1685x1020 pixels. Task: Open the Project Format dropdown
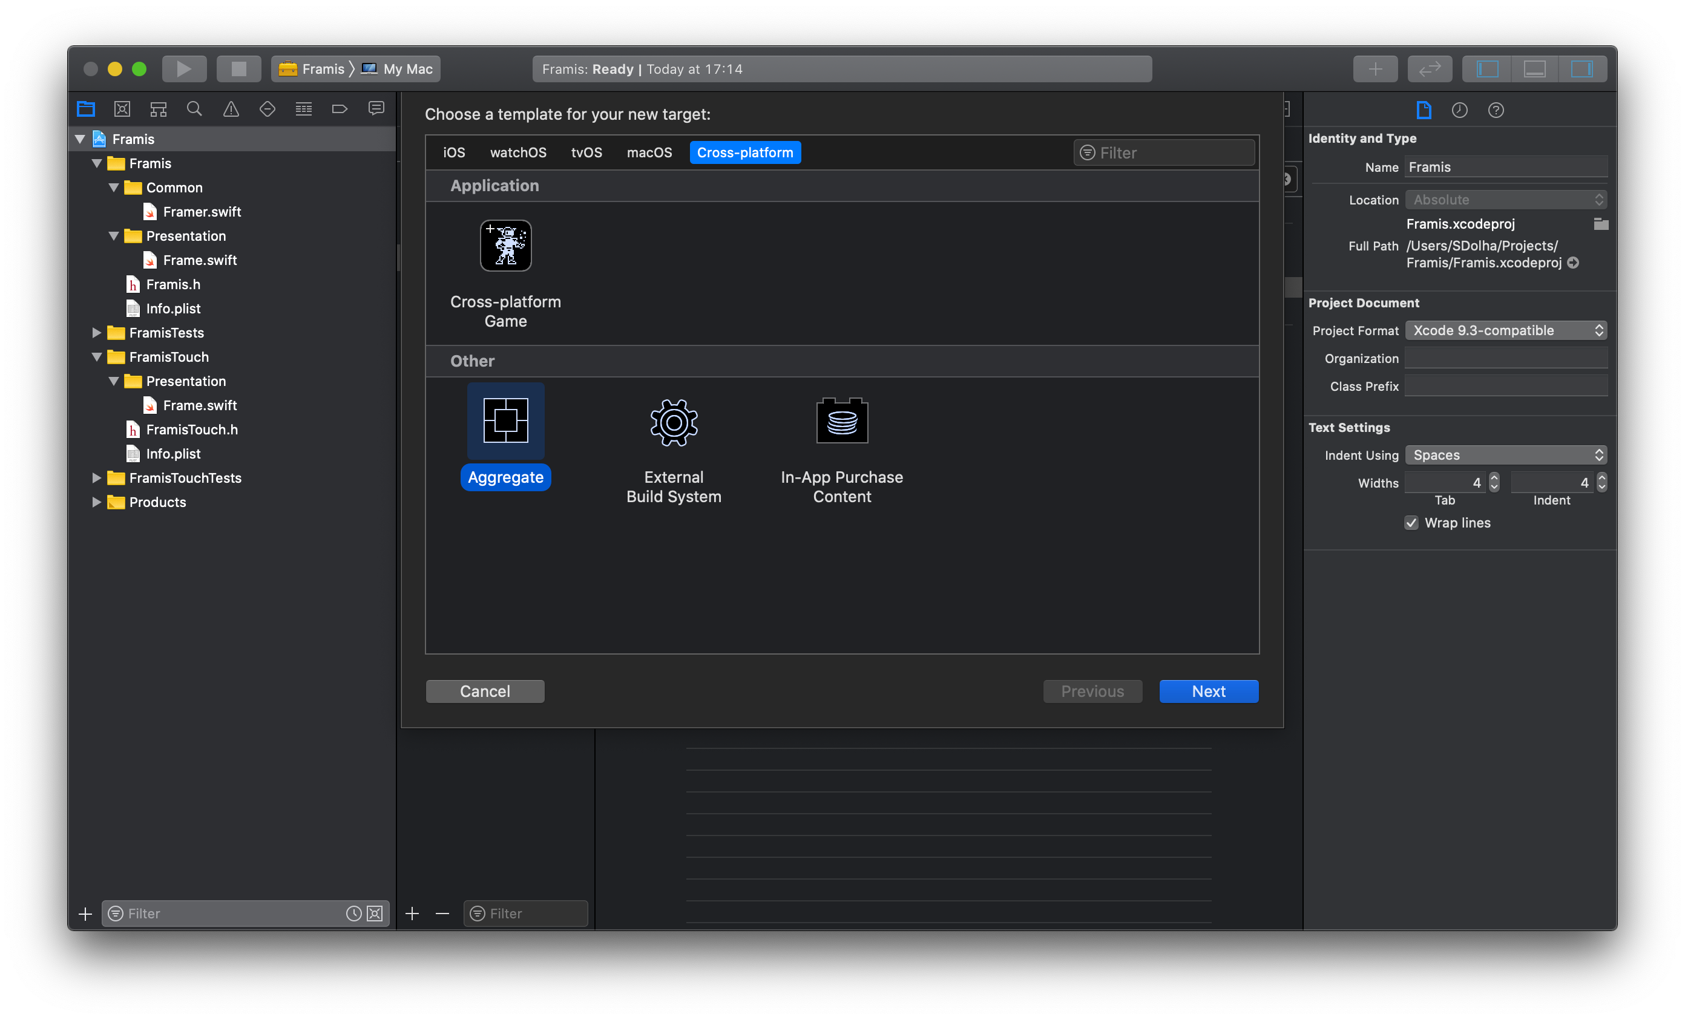[1506, 331]
